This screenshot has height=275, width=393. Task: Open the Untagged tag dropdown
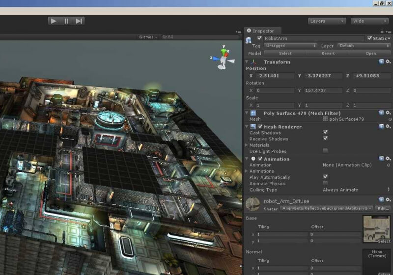(290, 46)
